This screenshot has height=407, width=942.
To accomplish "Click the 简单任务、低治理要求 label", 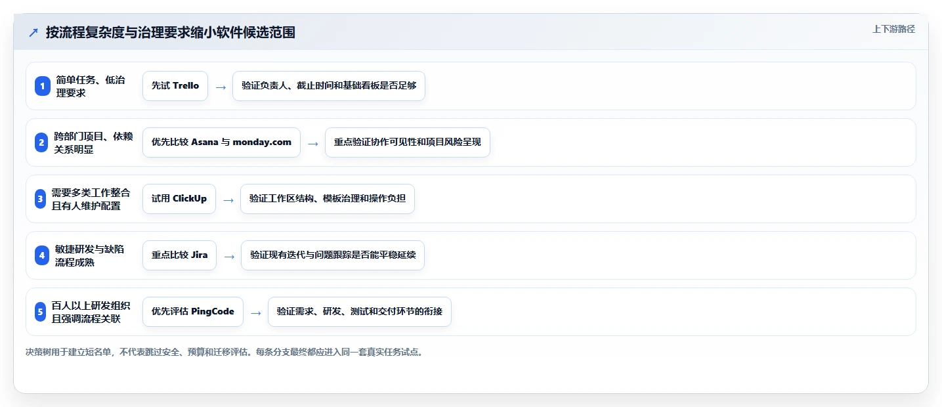I will click(x=91, y=86).
